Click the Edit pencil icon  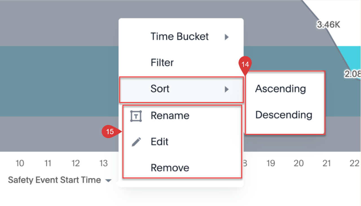[x=136, y=142]
